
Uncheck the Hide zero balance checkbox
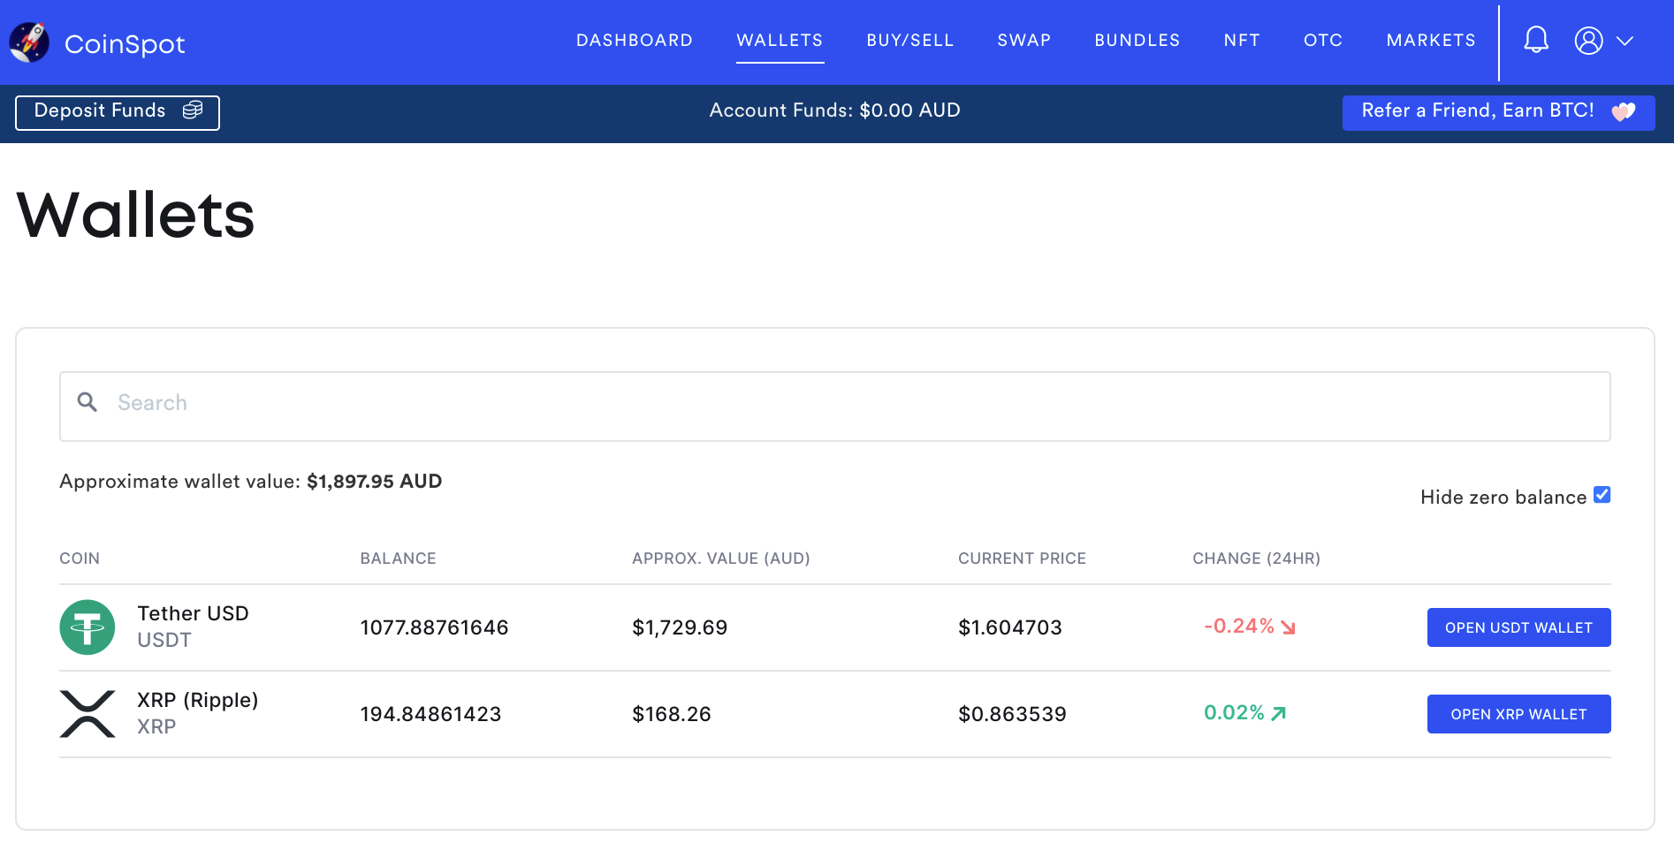[1602, 495]
